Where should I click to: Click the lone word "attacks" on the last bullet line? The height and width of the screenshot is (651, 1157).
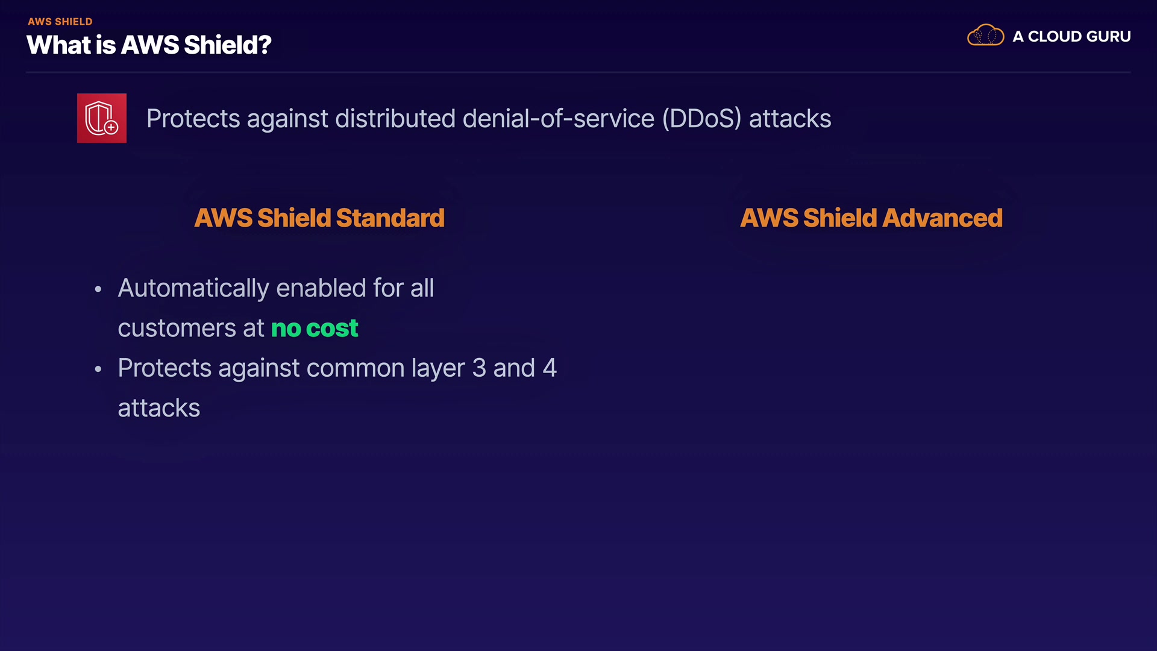(x=158, y=408)
